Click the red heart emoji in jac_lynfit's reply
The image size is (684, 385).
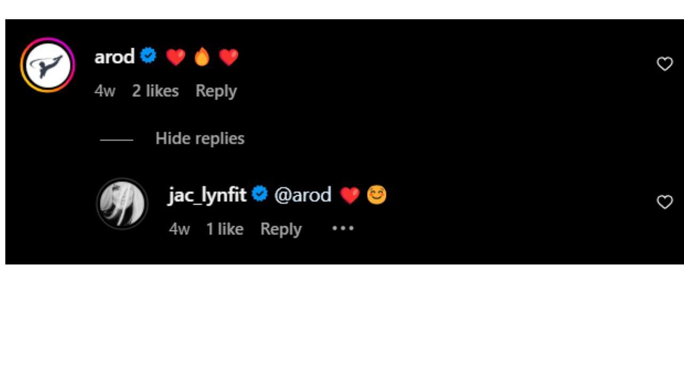click(x=350, y=195)
